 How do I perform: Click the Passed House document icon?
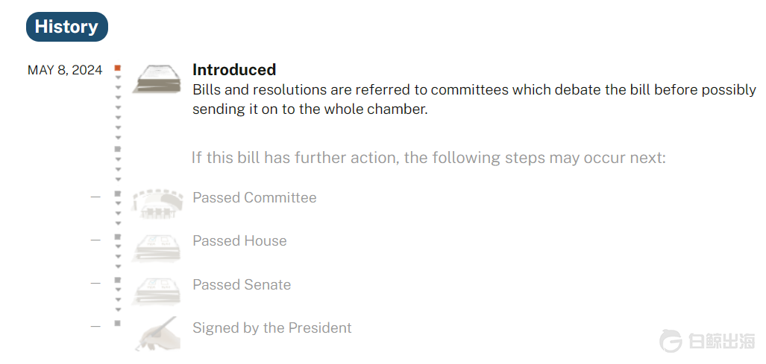pos(157,246)
